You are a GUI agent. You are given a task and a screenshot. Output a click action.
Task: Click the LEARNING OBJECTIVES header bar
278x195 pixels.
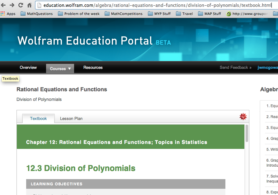(x=126, y=184)
